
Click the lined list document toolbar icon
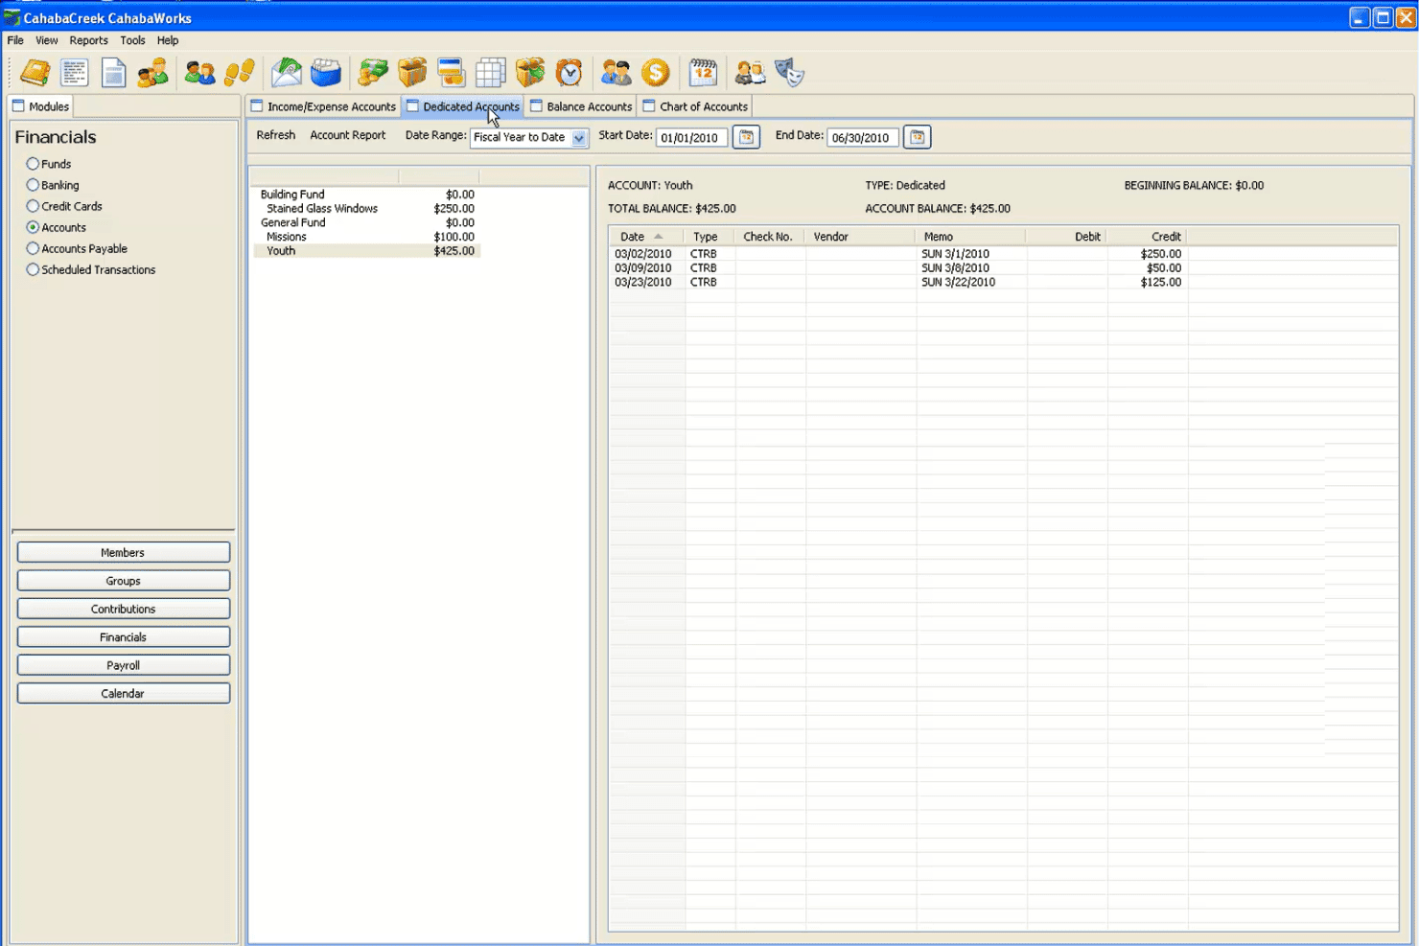pos(74,73)
